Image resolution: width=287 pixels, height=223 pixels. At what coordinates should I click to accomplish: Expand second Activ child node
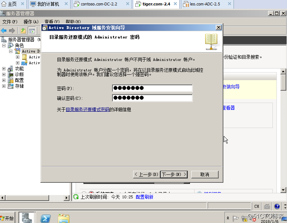point(17,63)
